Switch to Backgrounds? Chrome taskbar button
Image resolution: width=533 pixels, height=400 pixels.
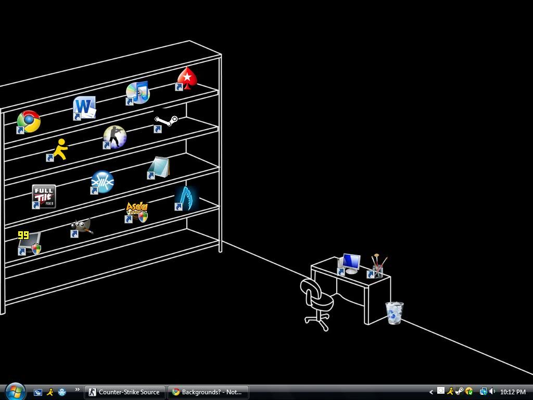(208, 392)
